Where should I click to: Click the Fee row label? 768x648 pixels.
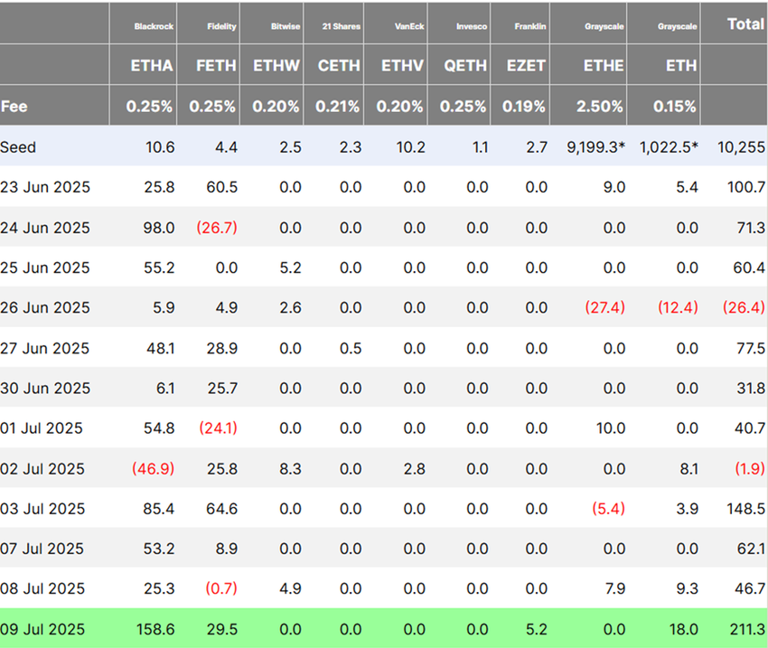point(14,107)
